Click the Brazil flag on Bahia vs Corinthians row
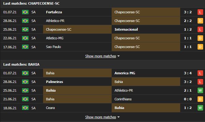Image resolution: width=205 pixels, height=122 pixels. [25, 99]
